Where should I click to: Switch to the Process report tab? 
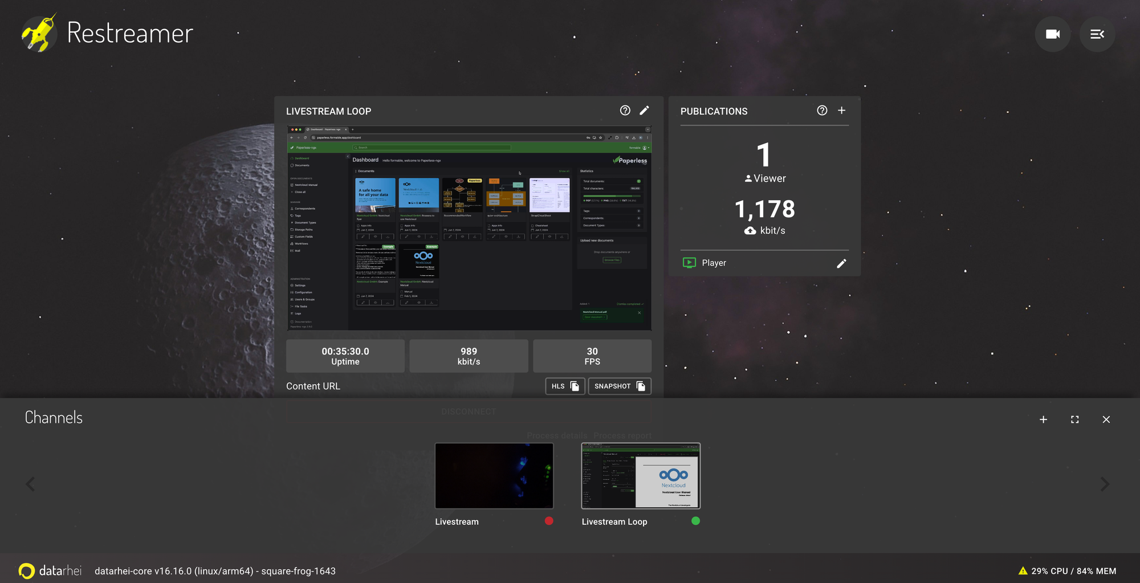622,435
